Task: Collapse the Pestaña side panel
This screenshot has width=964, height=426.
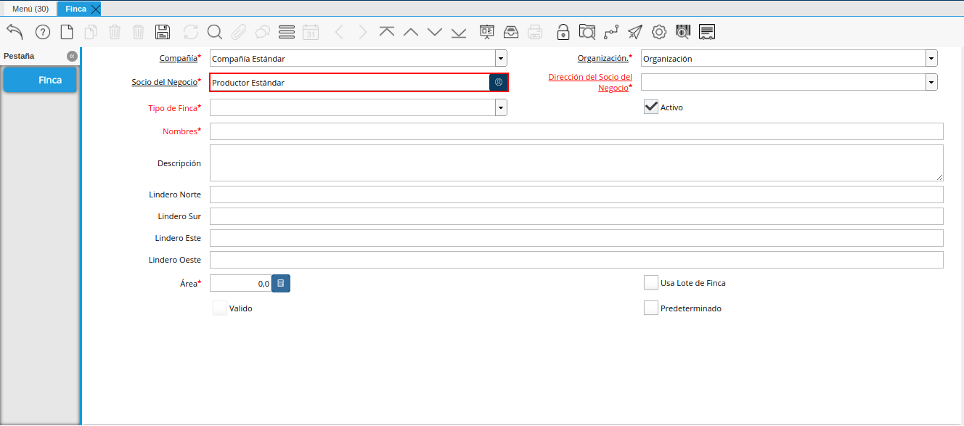Action: click(x=72, y=56)
